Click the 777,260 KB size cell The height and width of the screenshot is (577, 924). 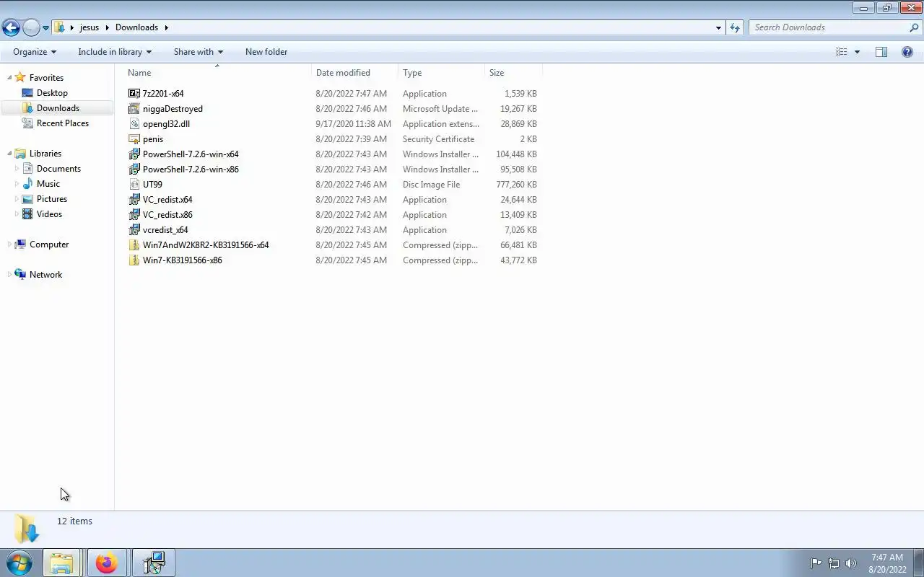point(516,185)
